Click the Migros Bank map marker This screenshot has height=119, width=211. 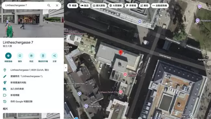coord(86,106)
